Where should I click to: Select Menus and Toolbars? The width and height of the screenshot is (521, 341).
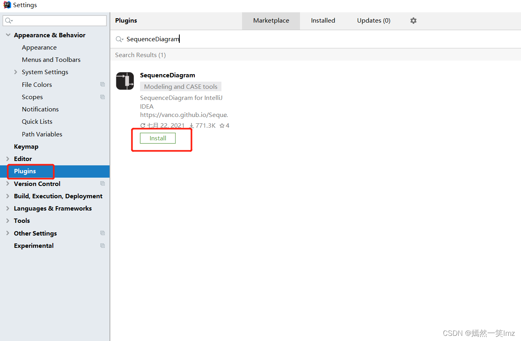(x=51, y=59)
